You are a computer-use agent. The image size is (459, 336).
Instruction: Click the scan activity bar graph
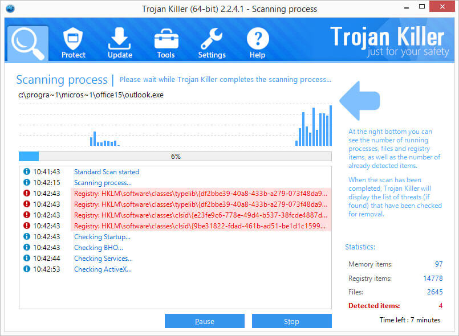(175, 125)
